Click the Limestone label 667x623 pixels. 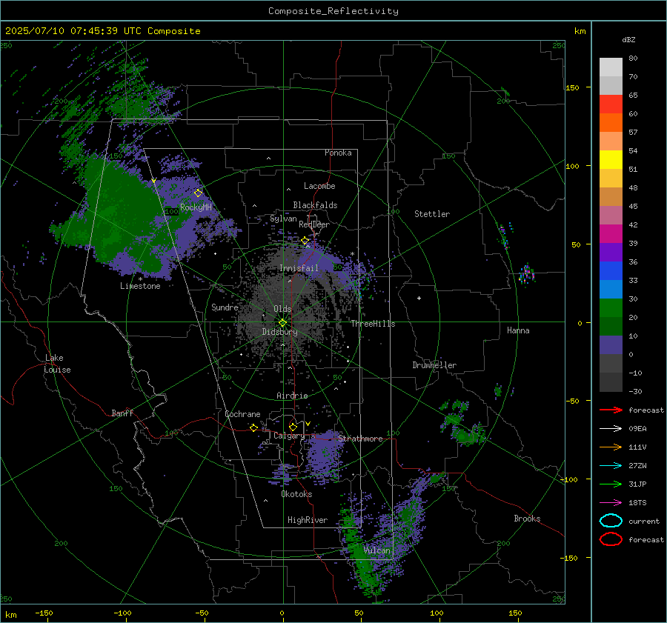tap(140, 286)
